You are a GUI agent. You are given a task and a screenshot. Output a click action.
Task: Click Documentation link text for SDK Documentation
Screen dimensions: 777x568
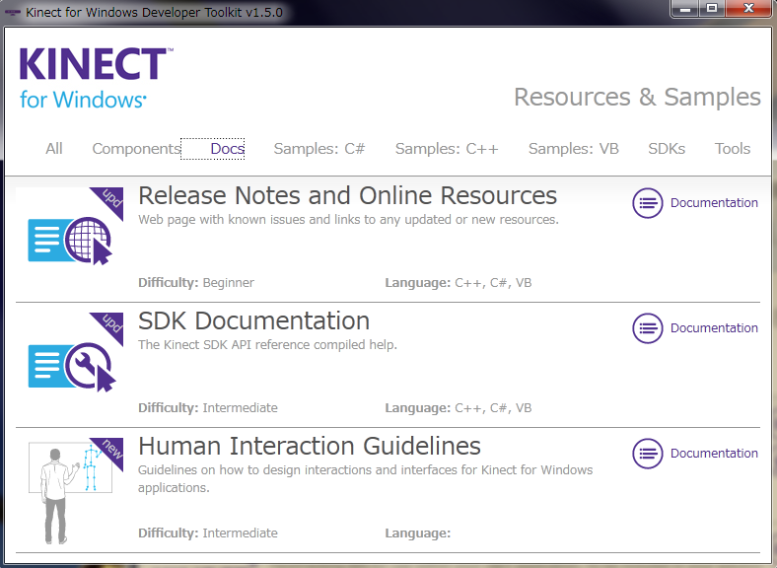pos(714,328)
